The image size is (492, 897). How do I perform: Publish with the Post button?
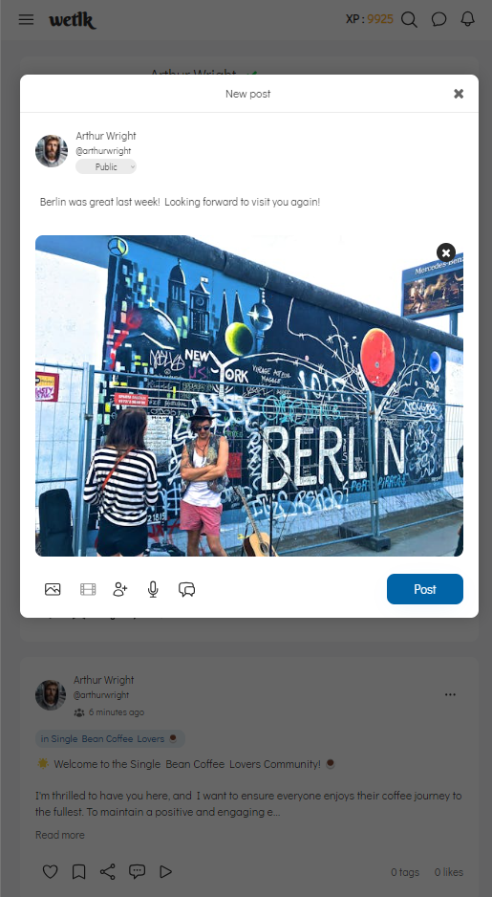(x=425, y=589)
